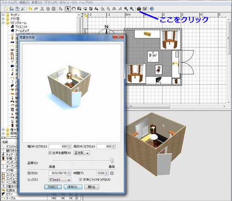Image resolution: width=232 pixels, height=201 pixels.
Task: Click the 9 m² room area label
Action: point(153,55)
